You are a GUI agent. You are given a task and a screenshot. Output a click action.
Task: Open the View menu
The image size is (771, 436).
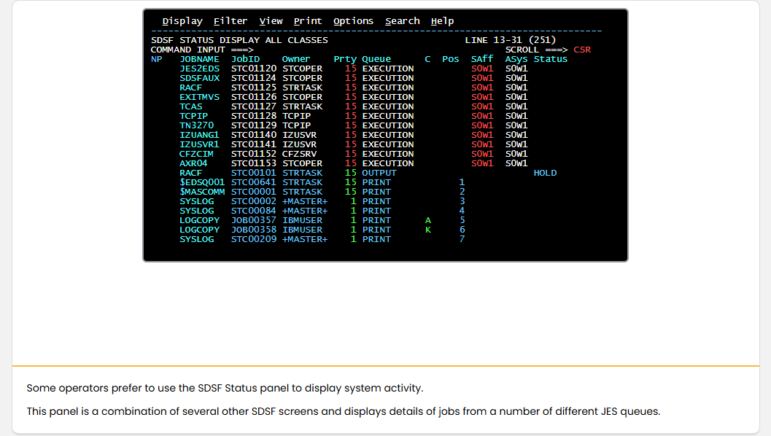click(271, 21)
